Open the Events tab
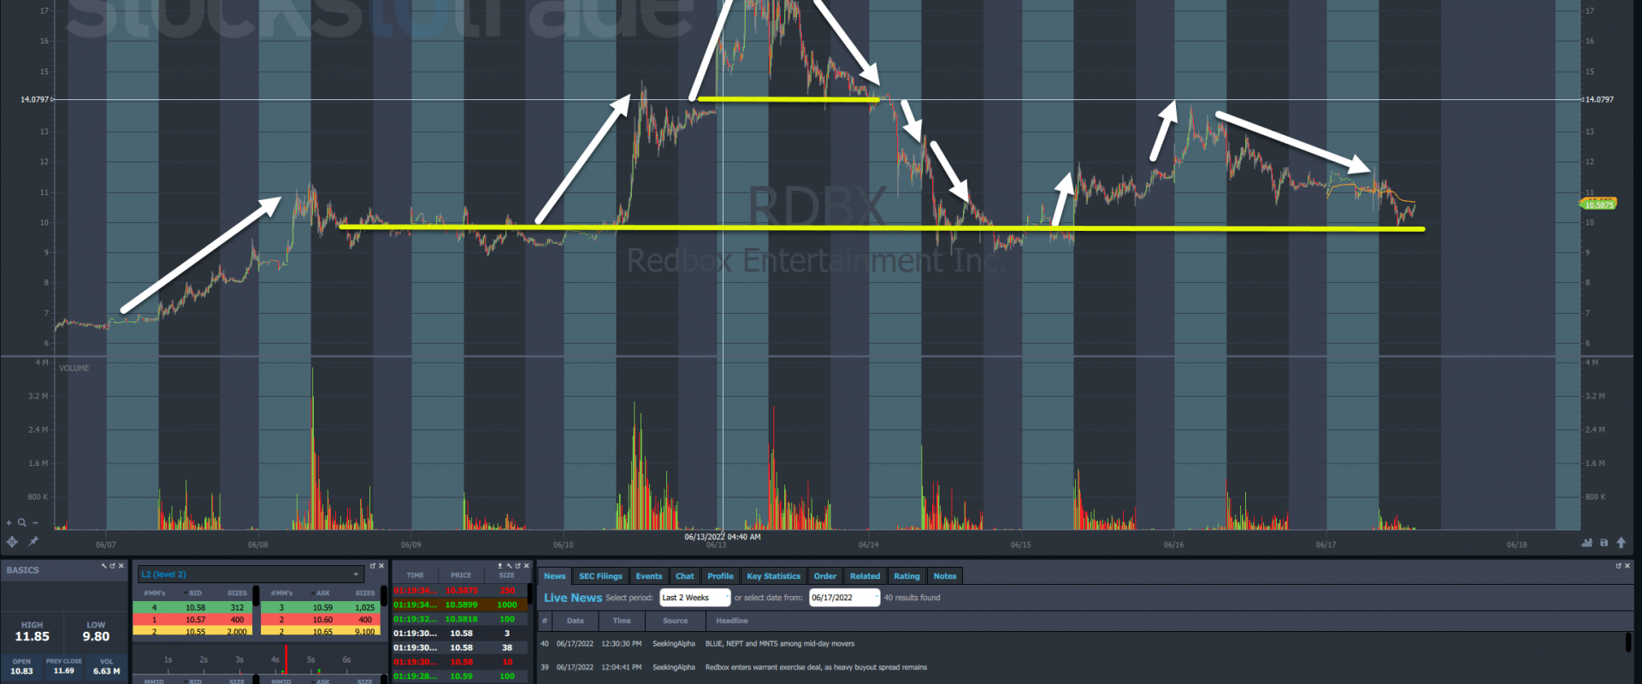1642x684 pixels. tap(648, 576)
